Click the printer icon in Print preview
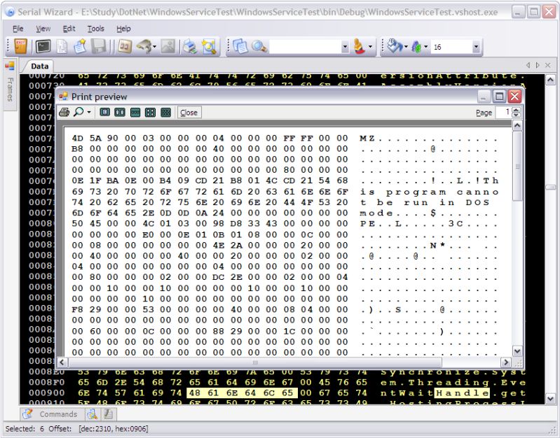Viewport: 560px width, 438px height. tap(64, 113)
